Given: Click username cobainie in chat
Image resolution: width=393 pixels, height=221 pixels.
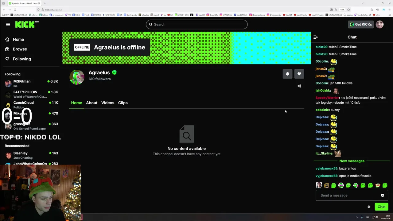Looking at the screenshot, I should [322, 110].
